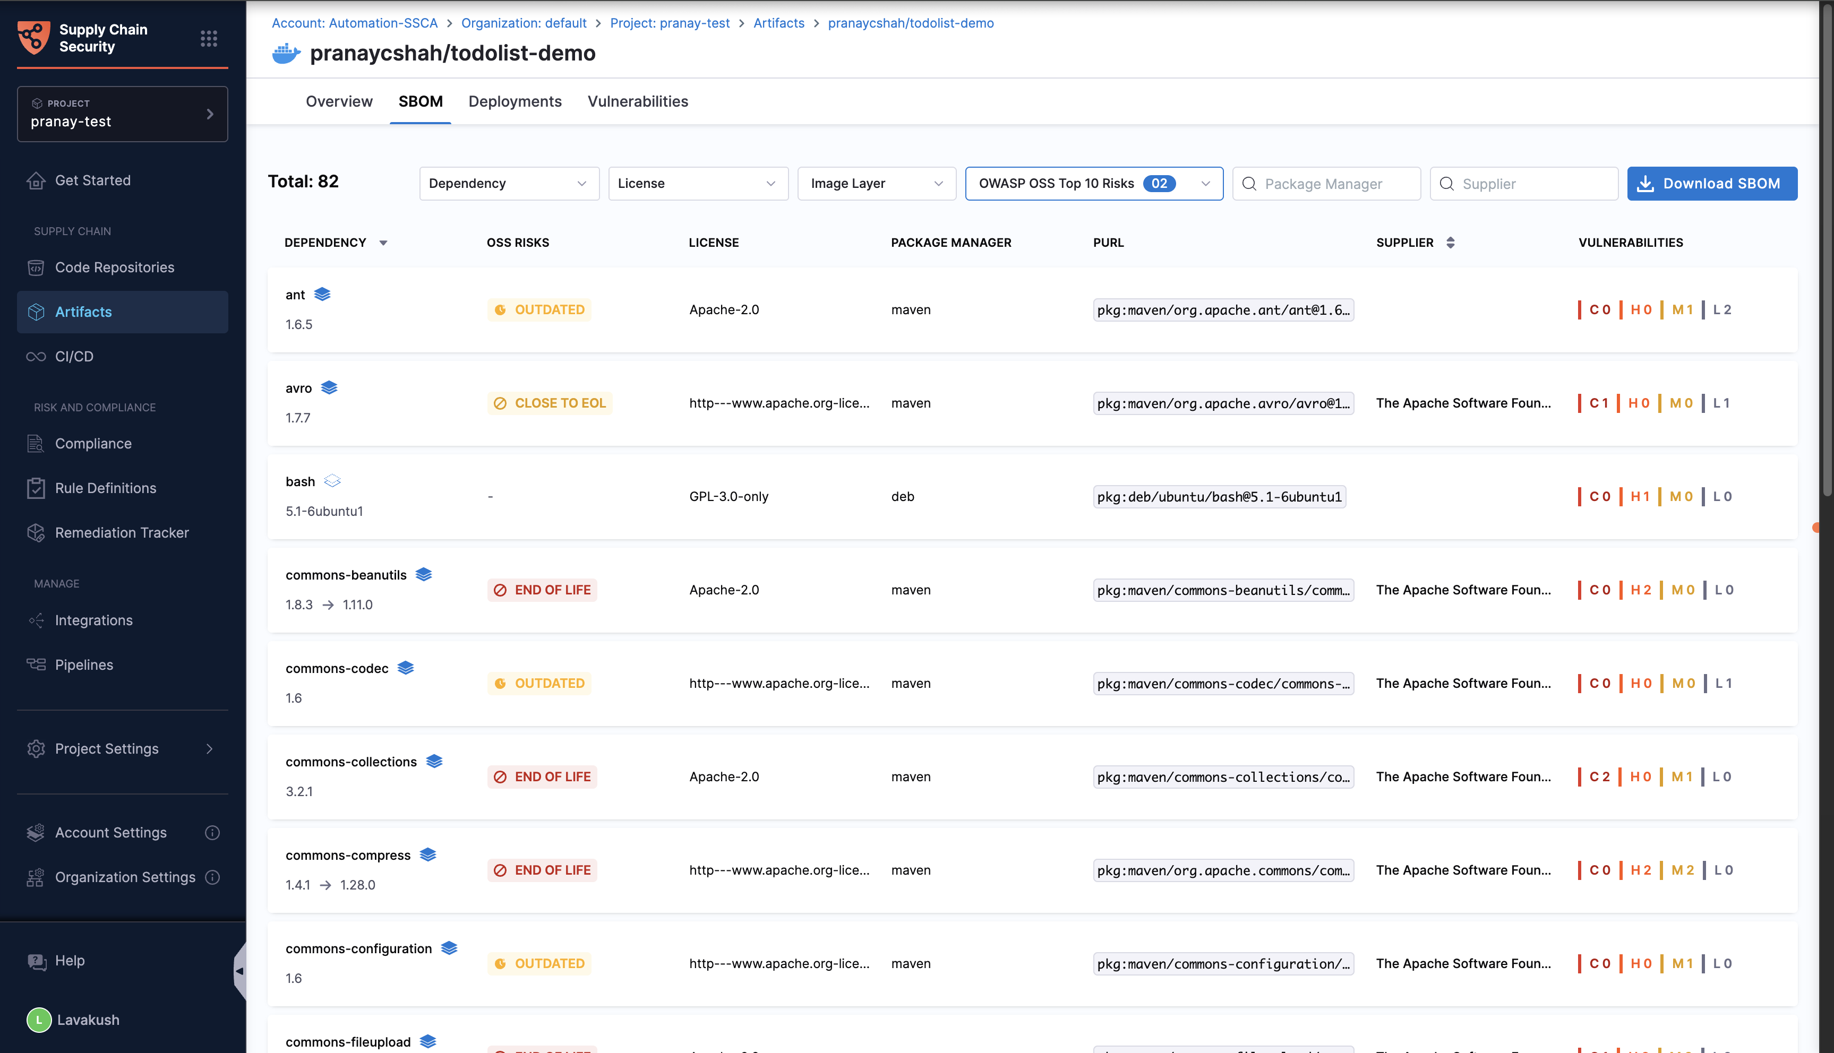Open Remediation Tracker from sidebar
The image size is (1834, 1053).
(x=122, y=532)
